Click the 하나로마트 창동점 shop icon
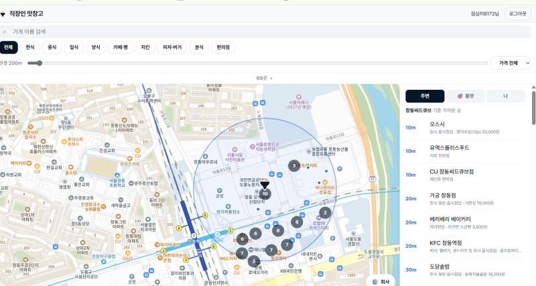This screenshot has height=286, width=536. pos(325,182)
